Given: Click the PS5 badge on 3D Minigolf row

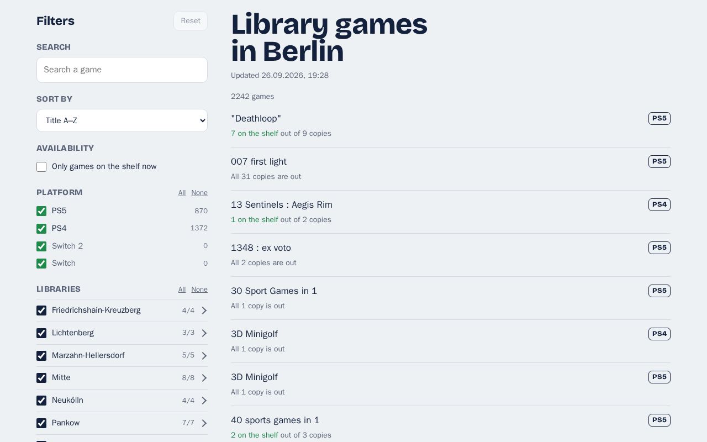Looking at the screenshot, I should coord(659,377).
